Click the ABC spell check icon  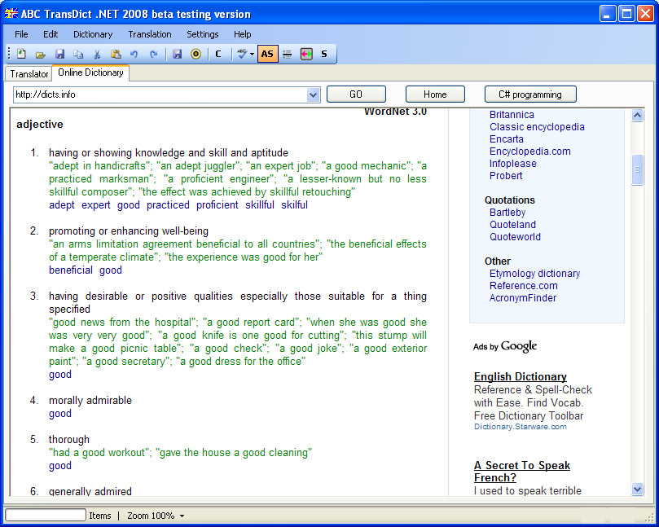click(242, 54)
